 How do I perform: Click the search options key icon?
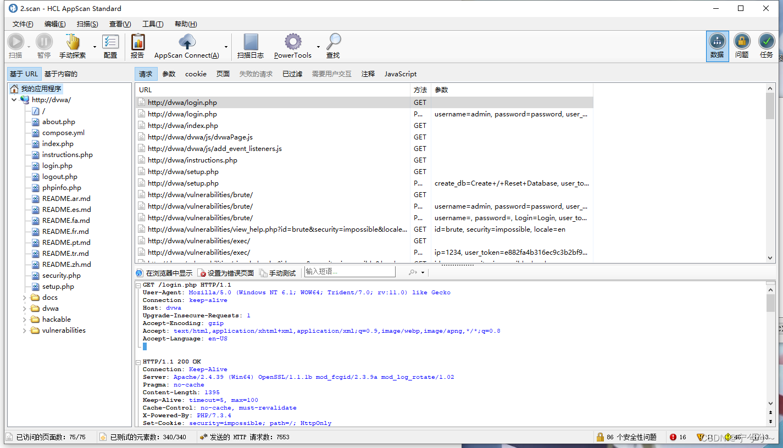[412, 272]
